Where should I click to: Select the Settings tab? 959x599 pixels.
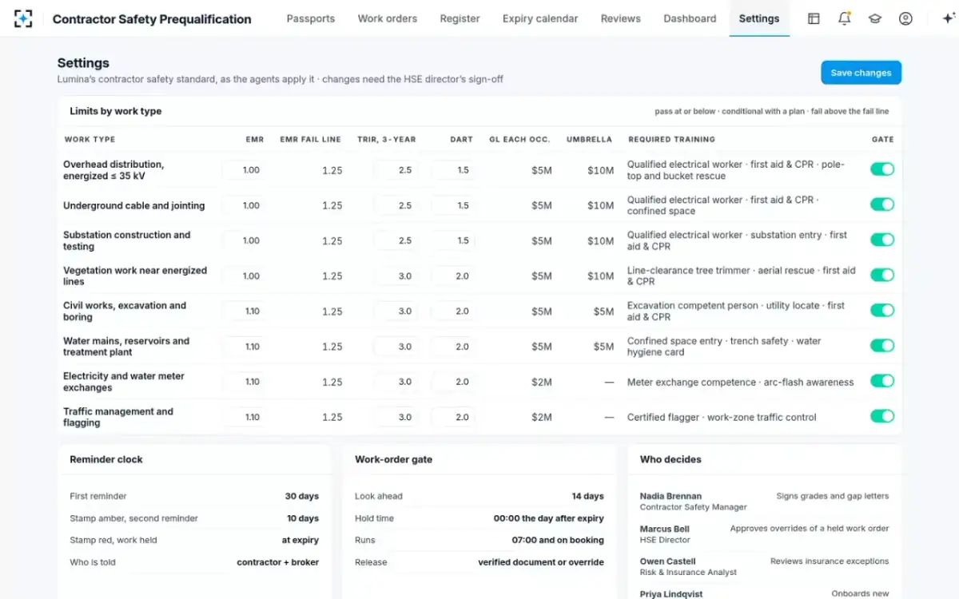pyautogui.click(x=759, y=18)
